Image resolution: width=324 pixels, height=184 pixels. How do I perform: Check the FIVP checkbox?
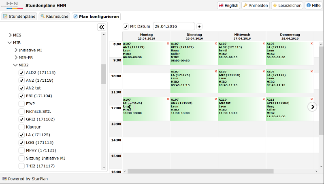21,104
